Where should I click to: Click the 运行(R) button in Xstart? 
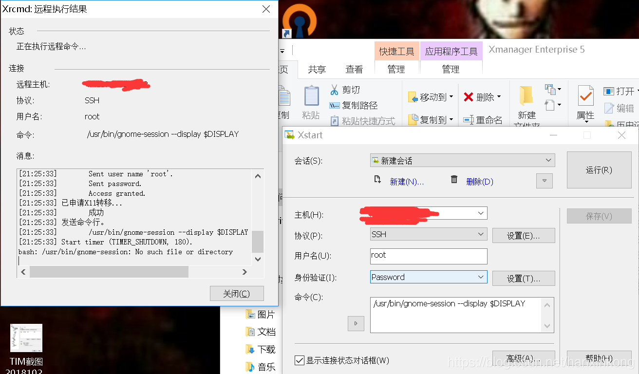tap(599, 170)
